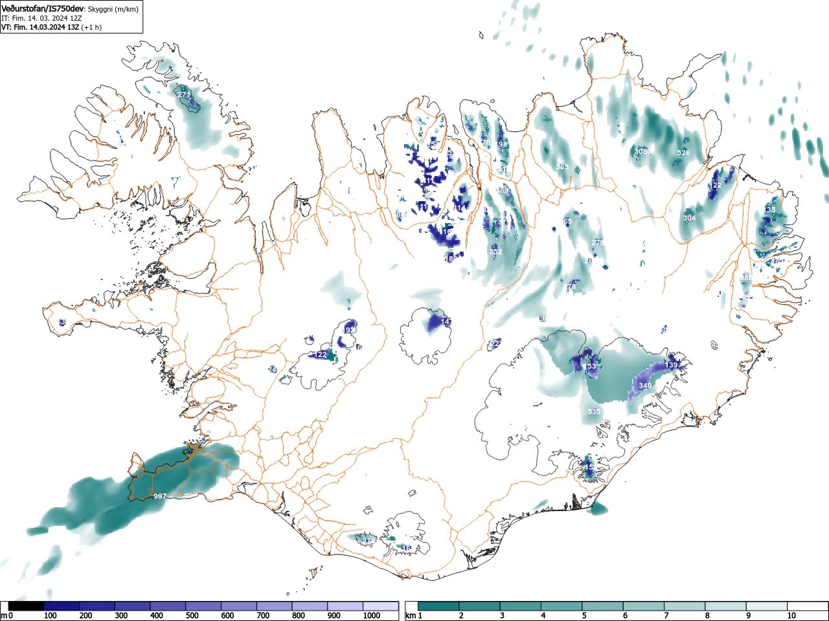The width and height of the screenshot is (829, 621).
Task: Click the '500' label on the meter legend
Action: [192, 616]
